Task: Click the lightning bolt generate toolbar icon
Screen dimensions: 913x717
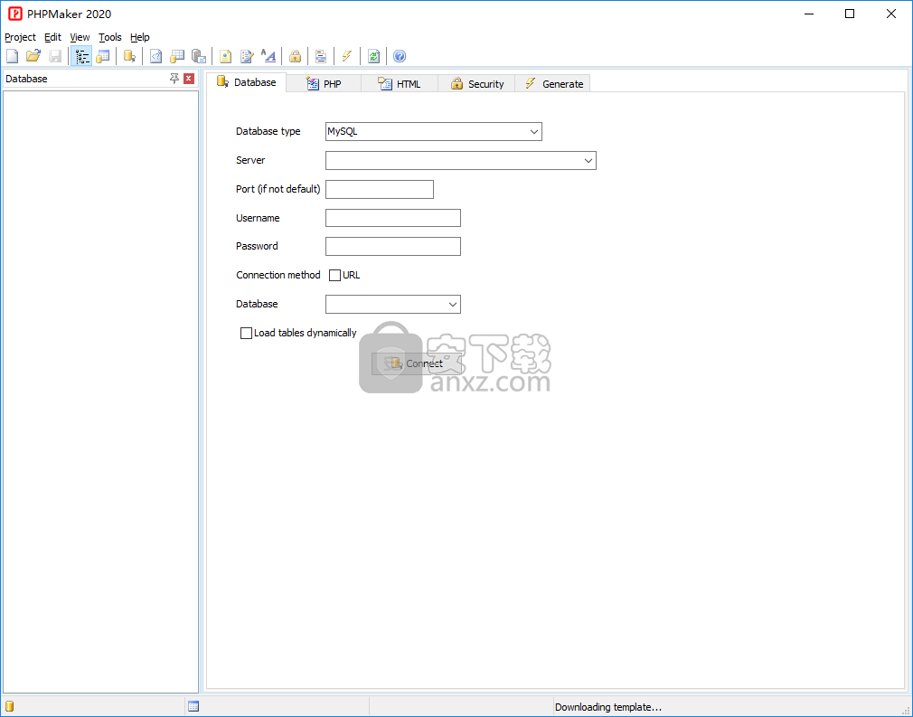Action: [x=347, y=56]
